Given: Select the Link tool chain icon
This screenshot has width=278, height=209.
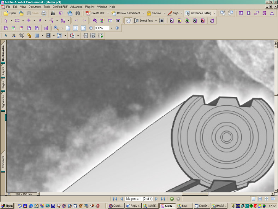Looking at the screenshot, I should click(x=29, y=35).
